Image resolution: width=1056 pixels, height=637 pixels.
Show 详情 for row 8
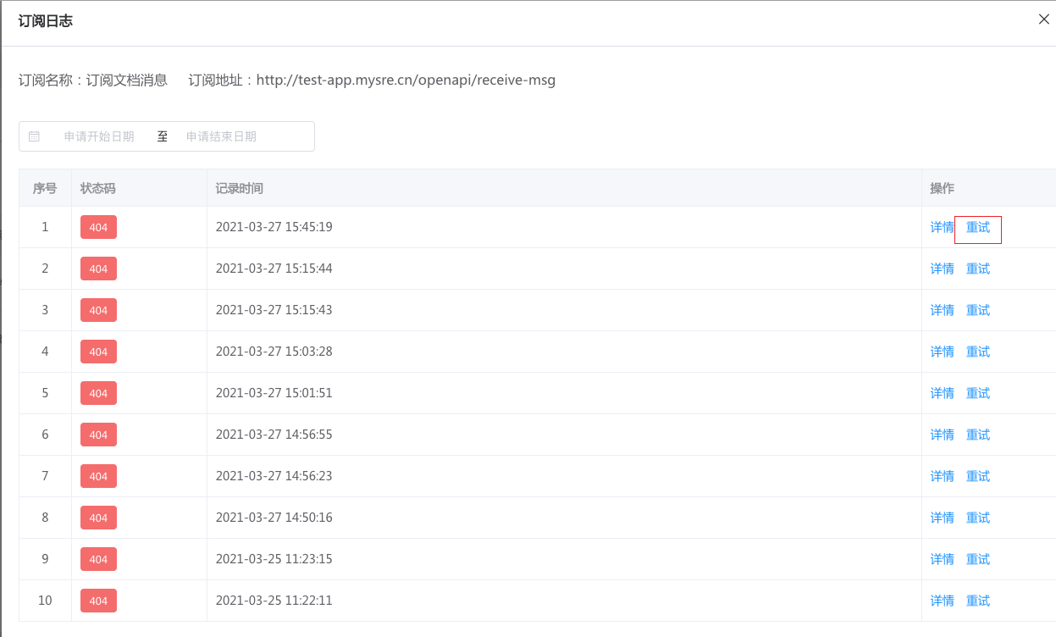[942, 518]
